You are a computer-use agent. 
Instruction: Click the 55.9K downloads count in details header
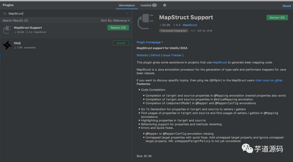point(165,25)
